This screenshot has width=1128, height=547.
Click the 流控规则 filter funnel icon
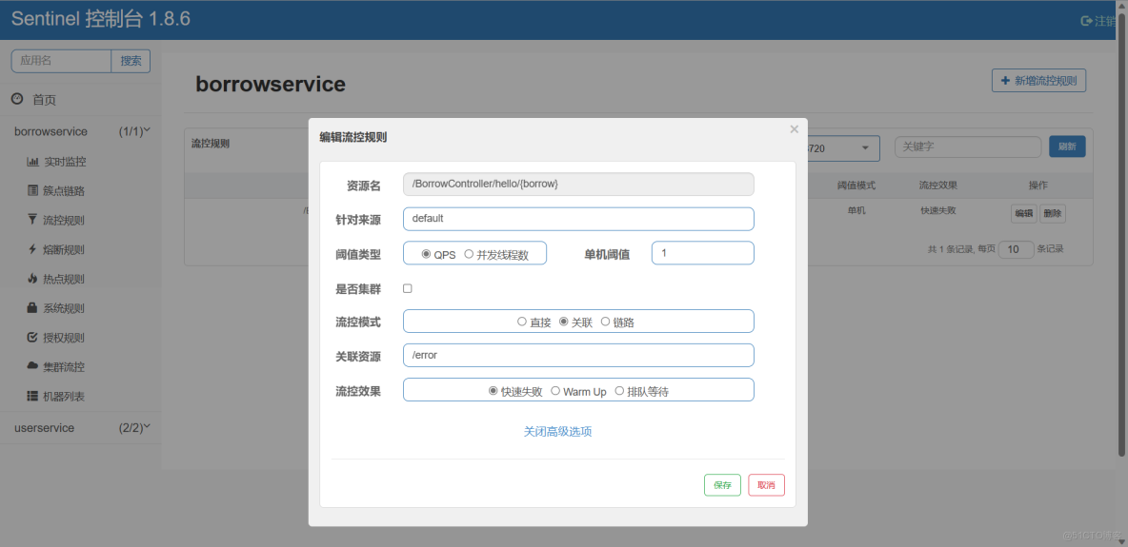(x=32, y=220)
